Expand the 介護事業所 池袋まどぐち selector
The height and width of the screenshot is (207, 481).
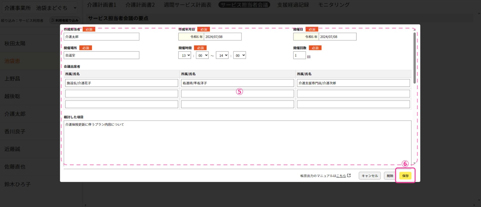tap(40, 8)
